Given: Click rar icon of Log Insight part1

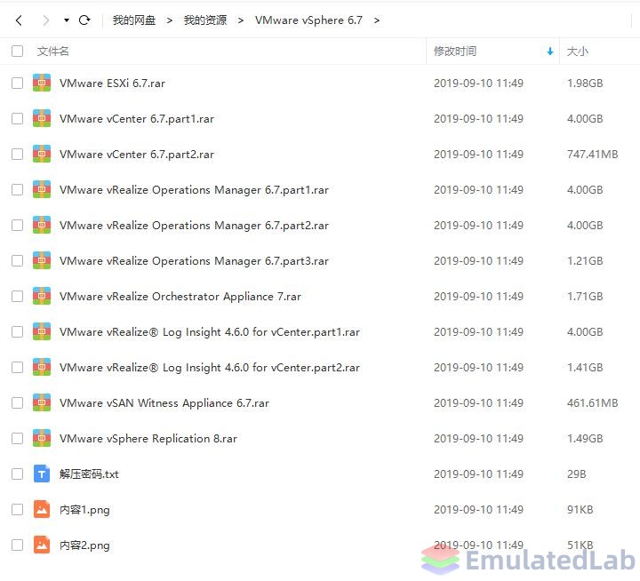Looking at the screenshot, I should [42, 331].
